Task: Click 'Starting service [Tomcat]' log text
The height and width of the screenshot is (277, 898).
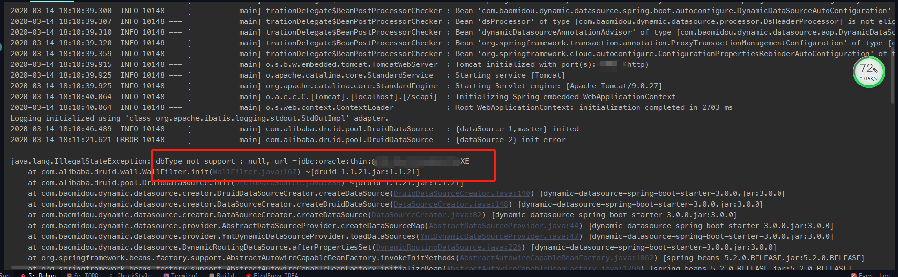Action: tap(510, 75)
